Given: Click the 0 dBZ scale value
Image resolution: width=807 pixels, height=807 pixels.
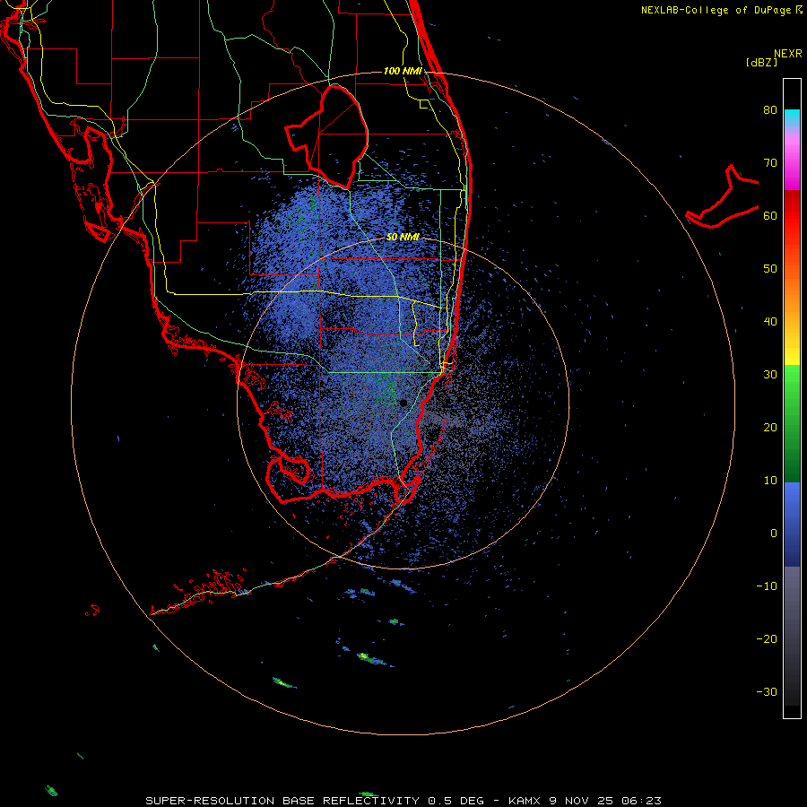Looking at the screenshot, I should [774, 534].
